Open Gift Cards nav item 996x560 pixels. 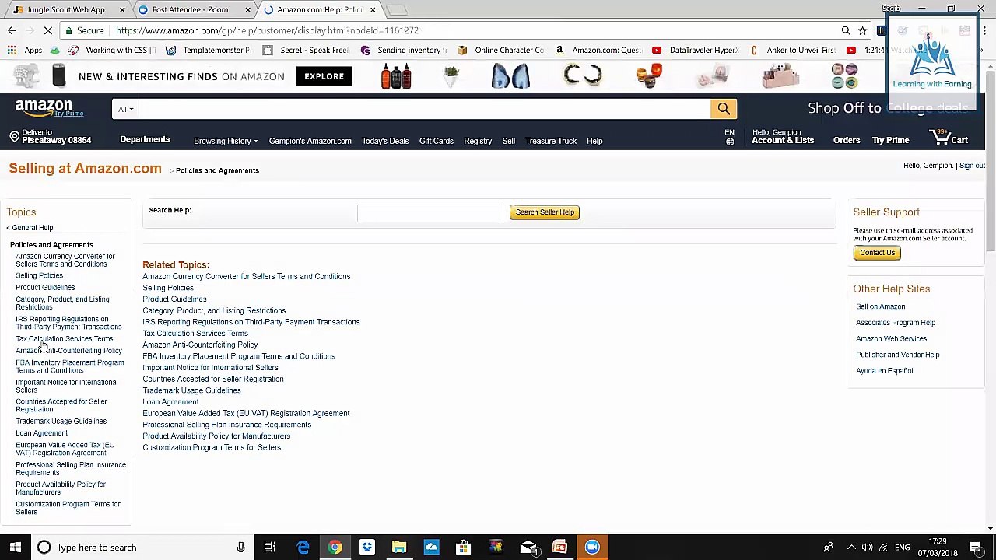(437, 141)
